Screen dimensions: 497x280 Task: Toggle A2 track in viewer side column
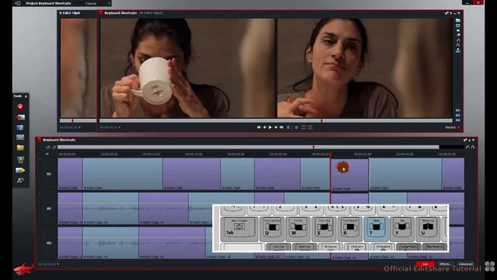click(x=457, y=121)
